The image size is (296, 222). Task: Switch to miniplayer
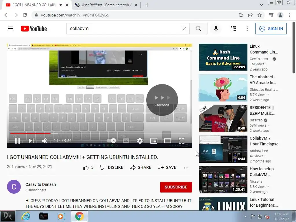154,141
